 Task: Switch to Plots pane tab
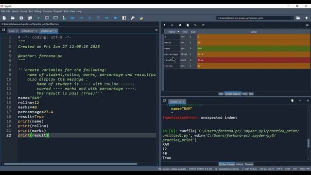(x=245, y=94)
